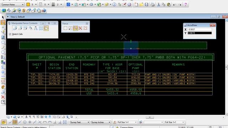
Task: Select the Delete Element red X in left toolbox
Action: [x=3, y=97]
